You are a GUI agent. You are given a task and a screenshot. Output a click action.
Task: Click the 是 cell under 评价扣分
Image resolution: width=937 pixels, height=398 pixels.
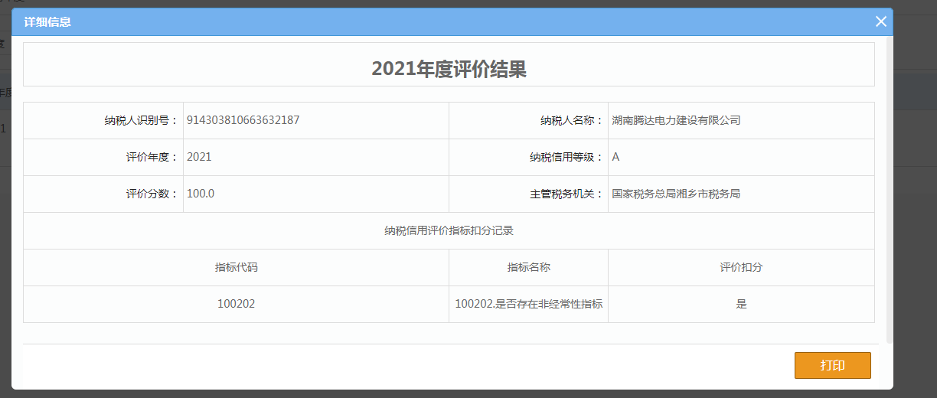pyautogui.click(x=741, y=304)
